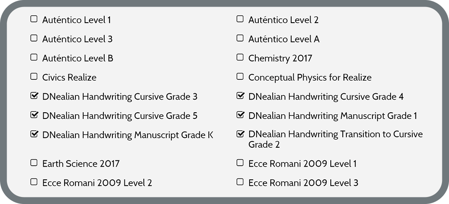The image size is (449, 204).
Task: Uncheck DNealian Transition to Cursive Grade 2
Action: coord(240,134)
